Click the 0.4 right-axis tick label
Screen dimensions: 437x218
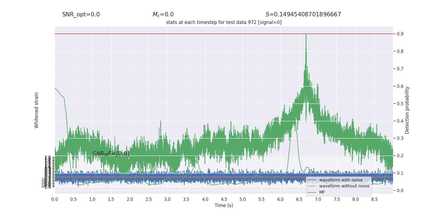pos(400,121)
